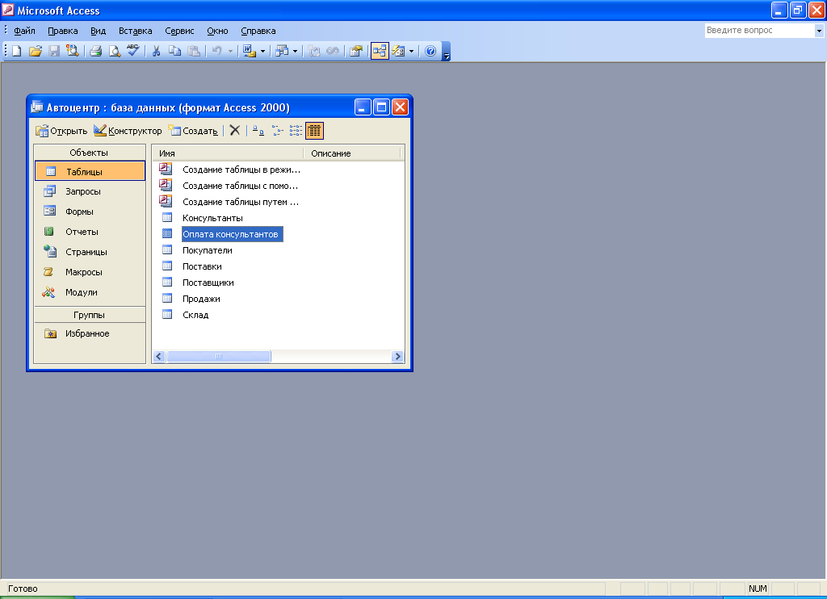Open the toolbar options arrow
Image resolution: width=827 pixels, height=599 pixels.
point(446,52)
